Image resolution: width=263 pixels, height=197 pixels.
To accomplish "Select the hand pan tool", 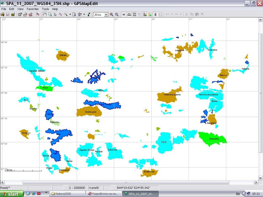I will click(45, 14).
